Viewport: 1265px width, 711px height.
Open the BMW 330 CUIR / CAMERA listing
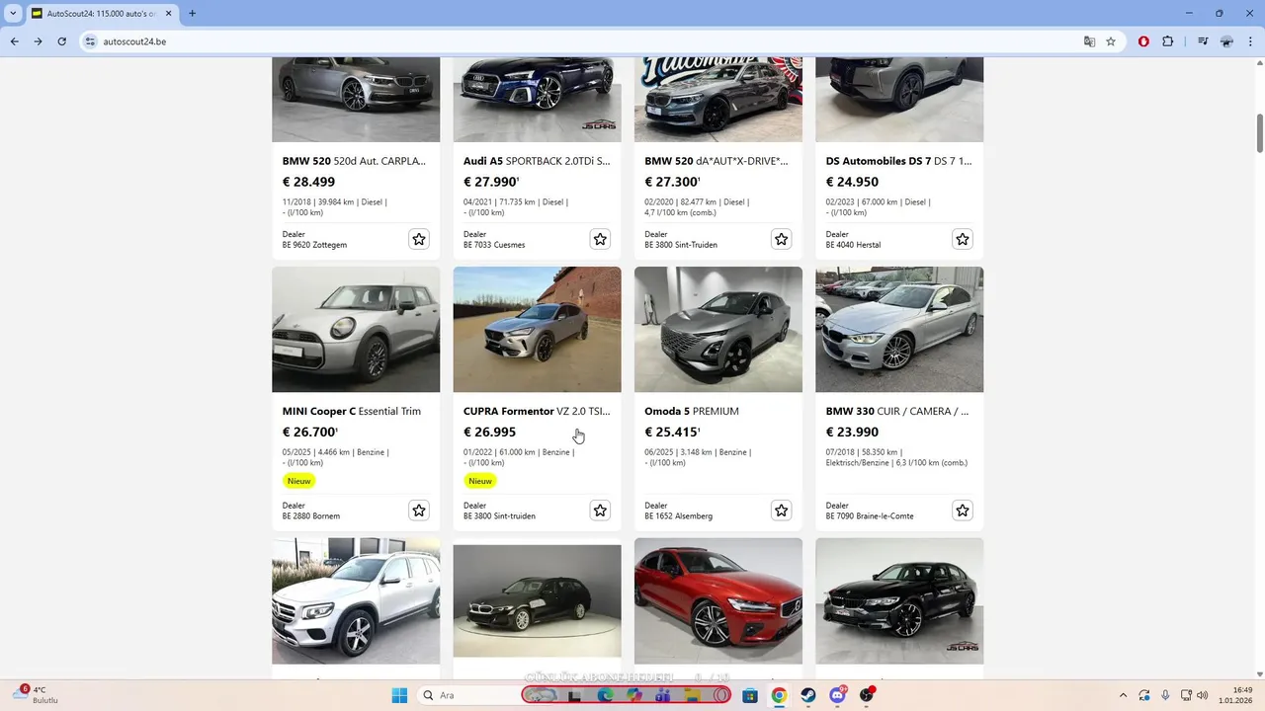pos(897,411)
